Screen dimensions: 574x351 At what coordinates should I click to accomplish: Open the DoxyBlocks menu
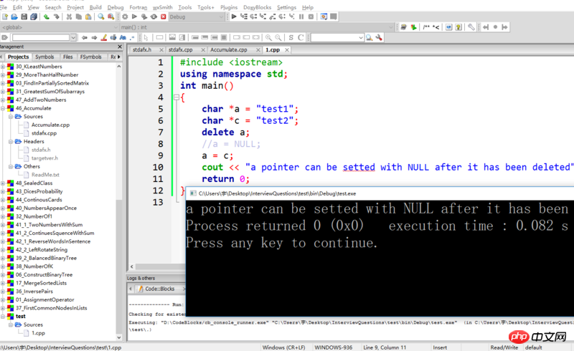point(258,7)
